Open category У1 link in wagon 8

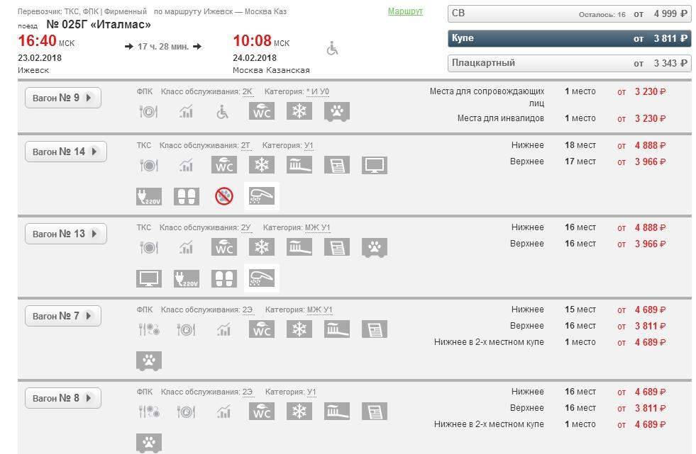point(311,392)
